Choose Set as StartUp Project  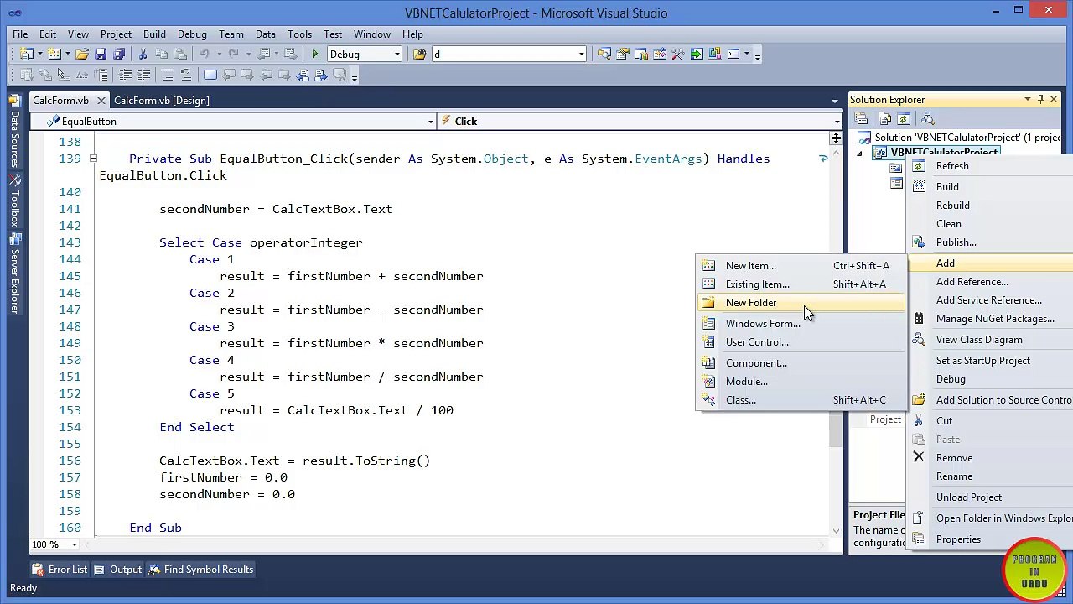click(991, 361)
